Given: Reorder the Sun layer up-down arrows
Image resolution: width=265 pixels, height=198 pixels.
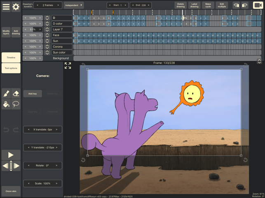Looking at the screenshot, I should coord(47,41).
